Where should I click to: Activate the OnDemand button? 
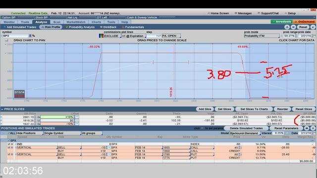click(x=305, y=22)
